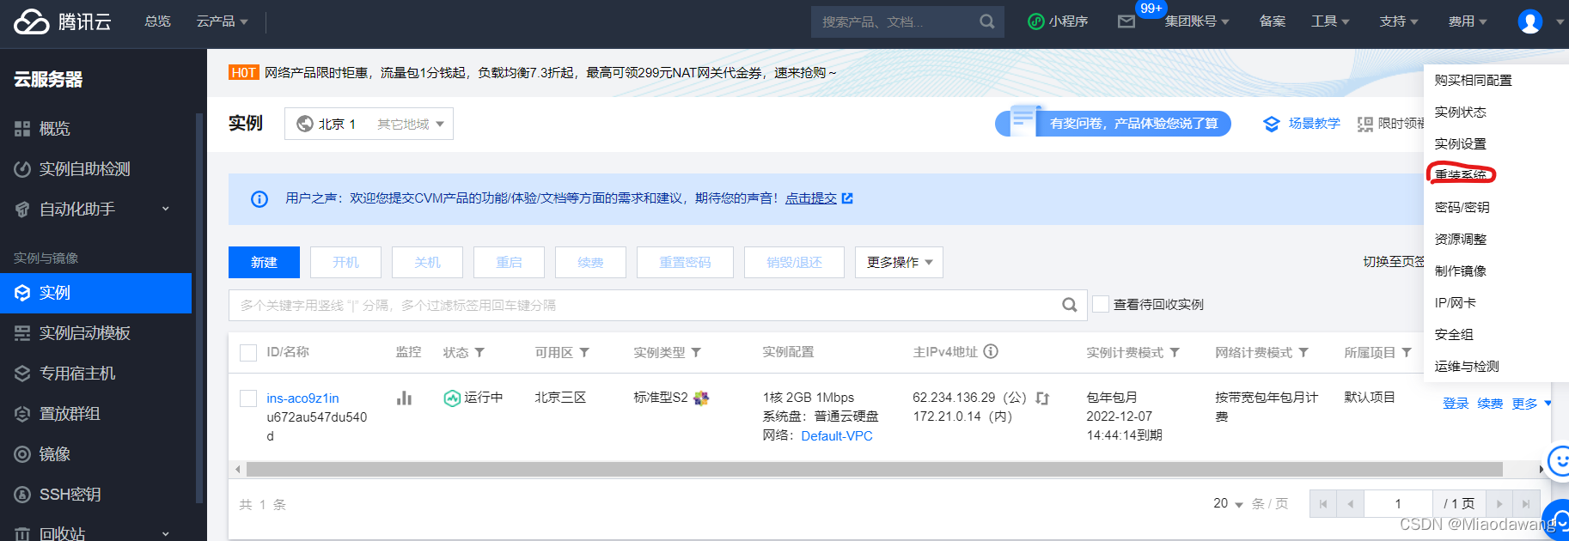Click the Tencent Cloud logo
Image resolution: width=1569 pixels, height=541 pixels.
62,21
